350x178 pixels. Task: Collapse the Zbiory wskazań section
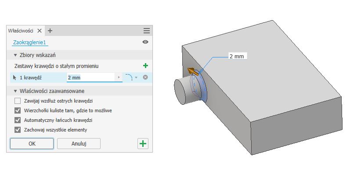pos(15,55)
